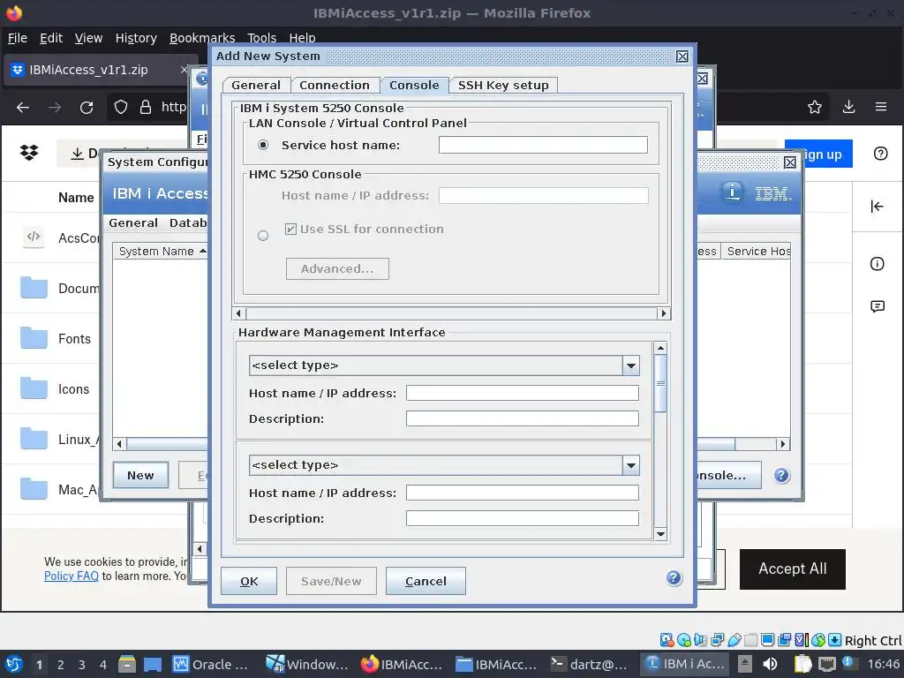Click the AcsConfig code file icon

[34, 237]
